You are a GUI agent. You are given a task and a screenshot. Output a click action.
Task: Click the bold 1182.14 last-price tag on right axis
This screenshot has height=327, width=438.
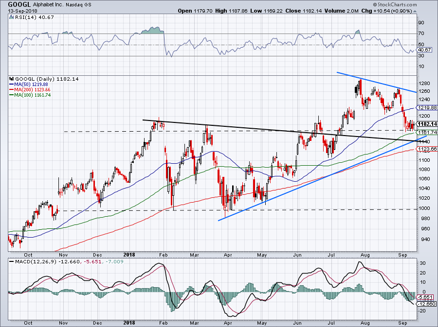pos(428,124)
